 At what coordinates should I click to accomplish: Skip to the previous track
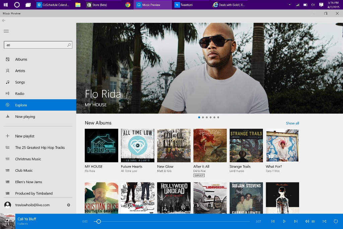(273, 221)
